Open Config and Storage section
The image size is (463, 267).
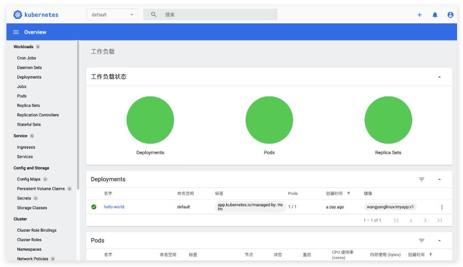pos(31,168)
